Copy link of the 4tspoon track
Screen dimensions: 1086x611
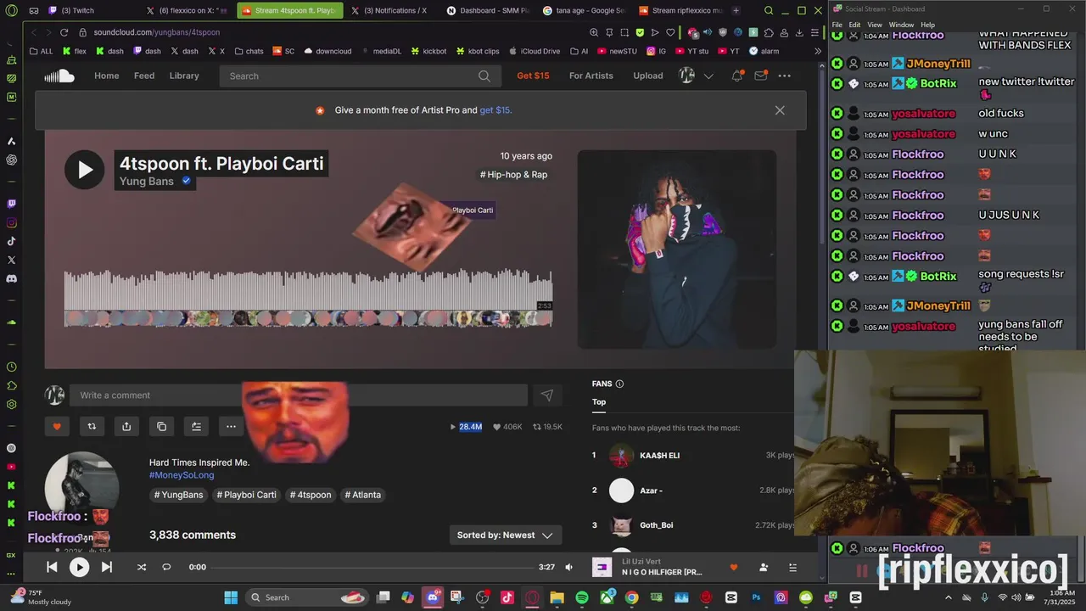[x=161, y=426]
